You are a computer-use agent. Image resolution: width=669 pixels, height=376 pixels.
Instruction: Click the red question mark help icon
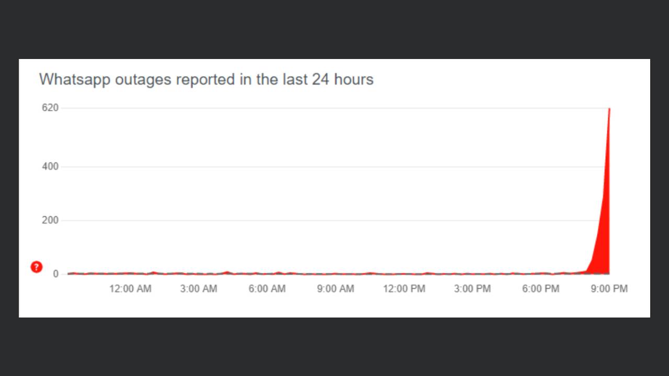tap(36, 267)
